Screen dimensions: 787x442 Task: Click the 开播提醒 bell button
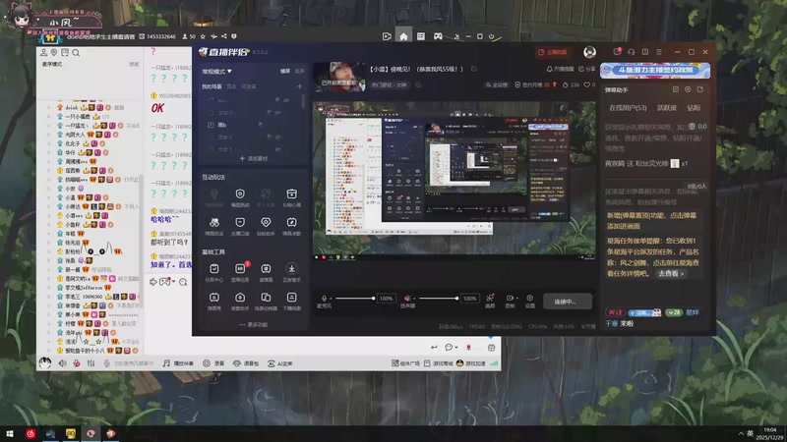(x=560, y=69)
